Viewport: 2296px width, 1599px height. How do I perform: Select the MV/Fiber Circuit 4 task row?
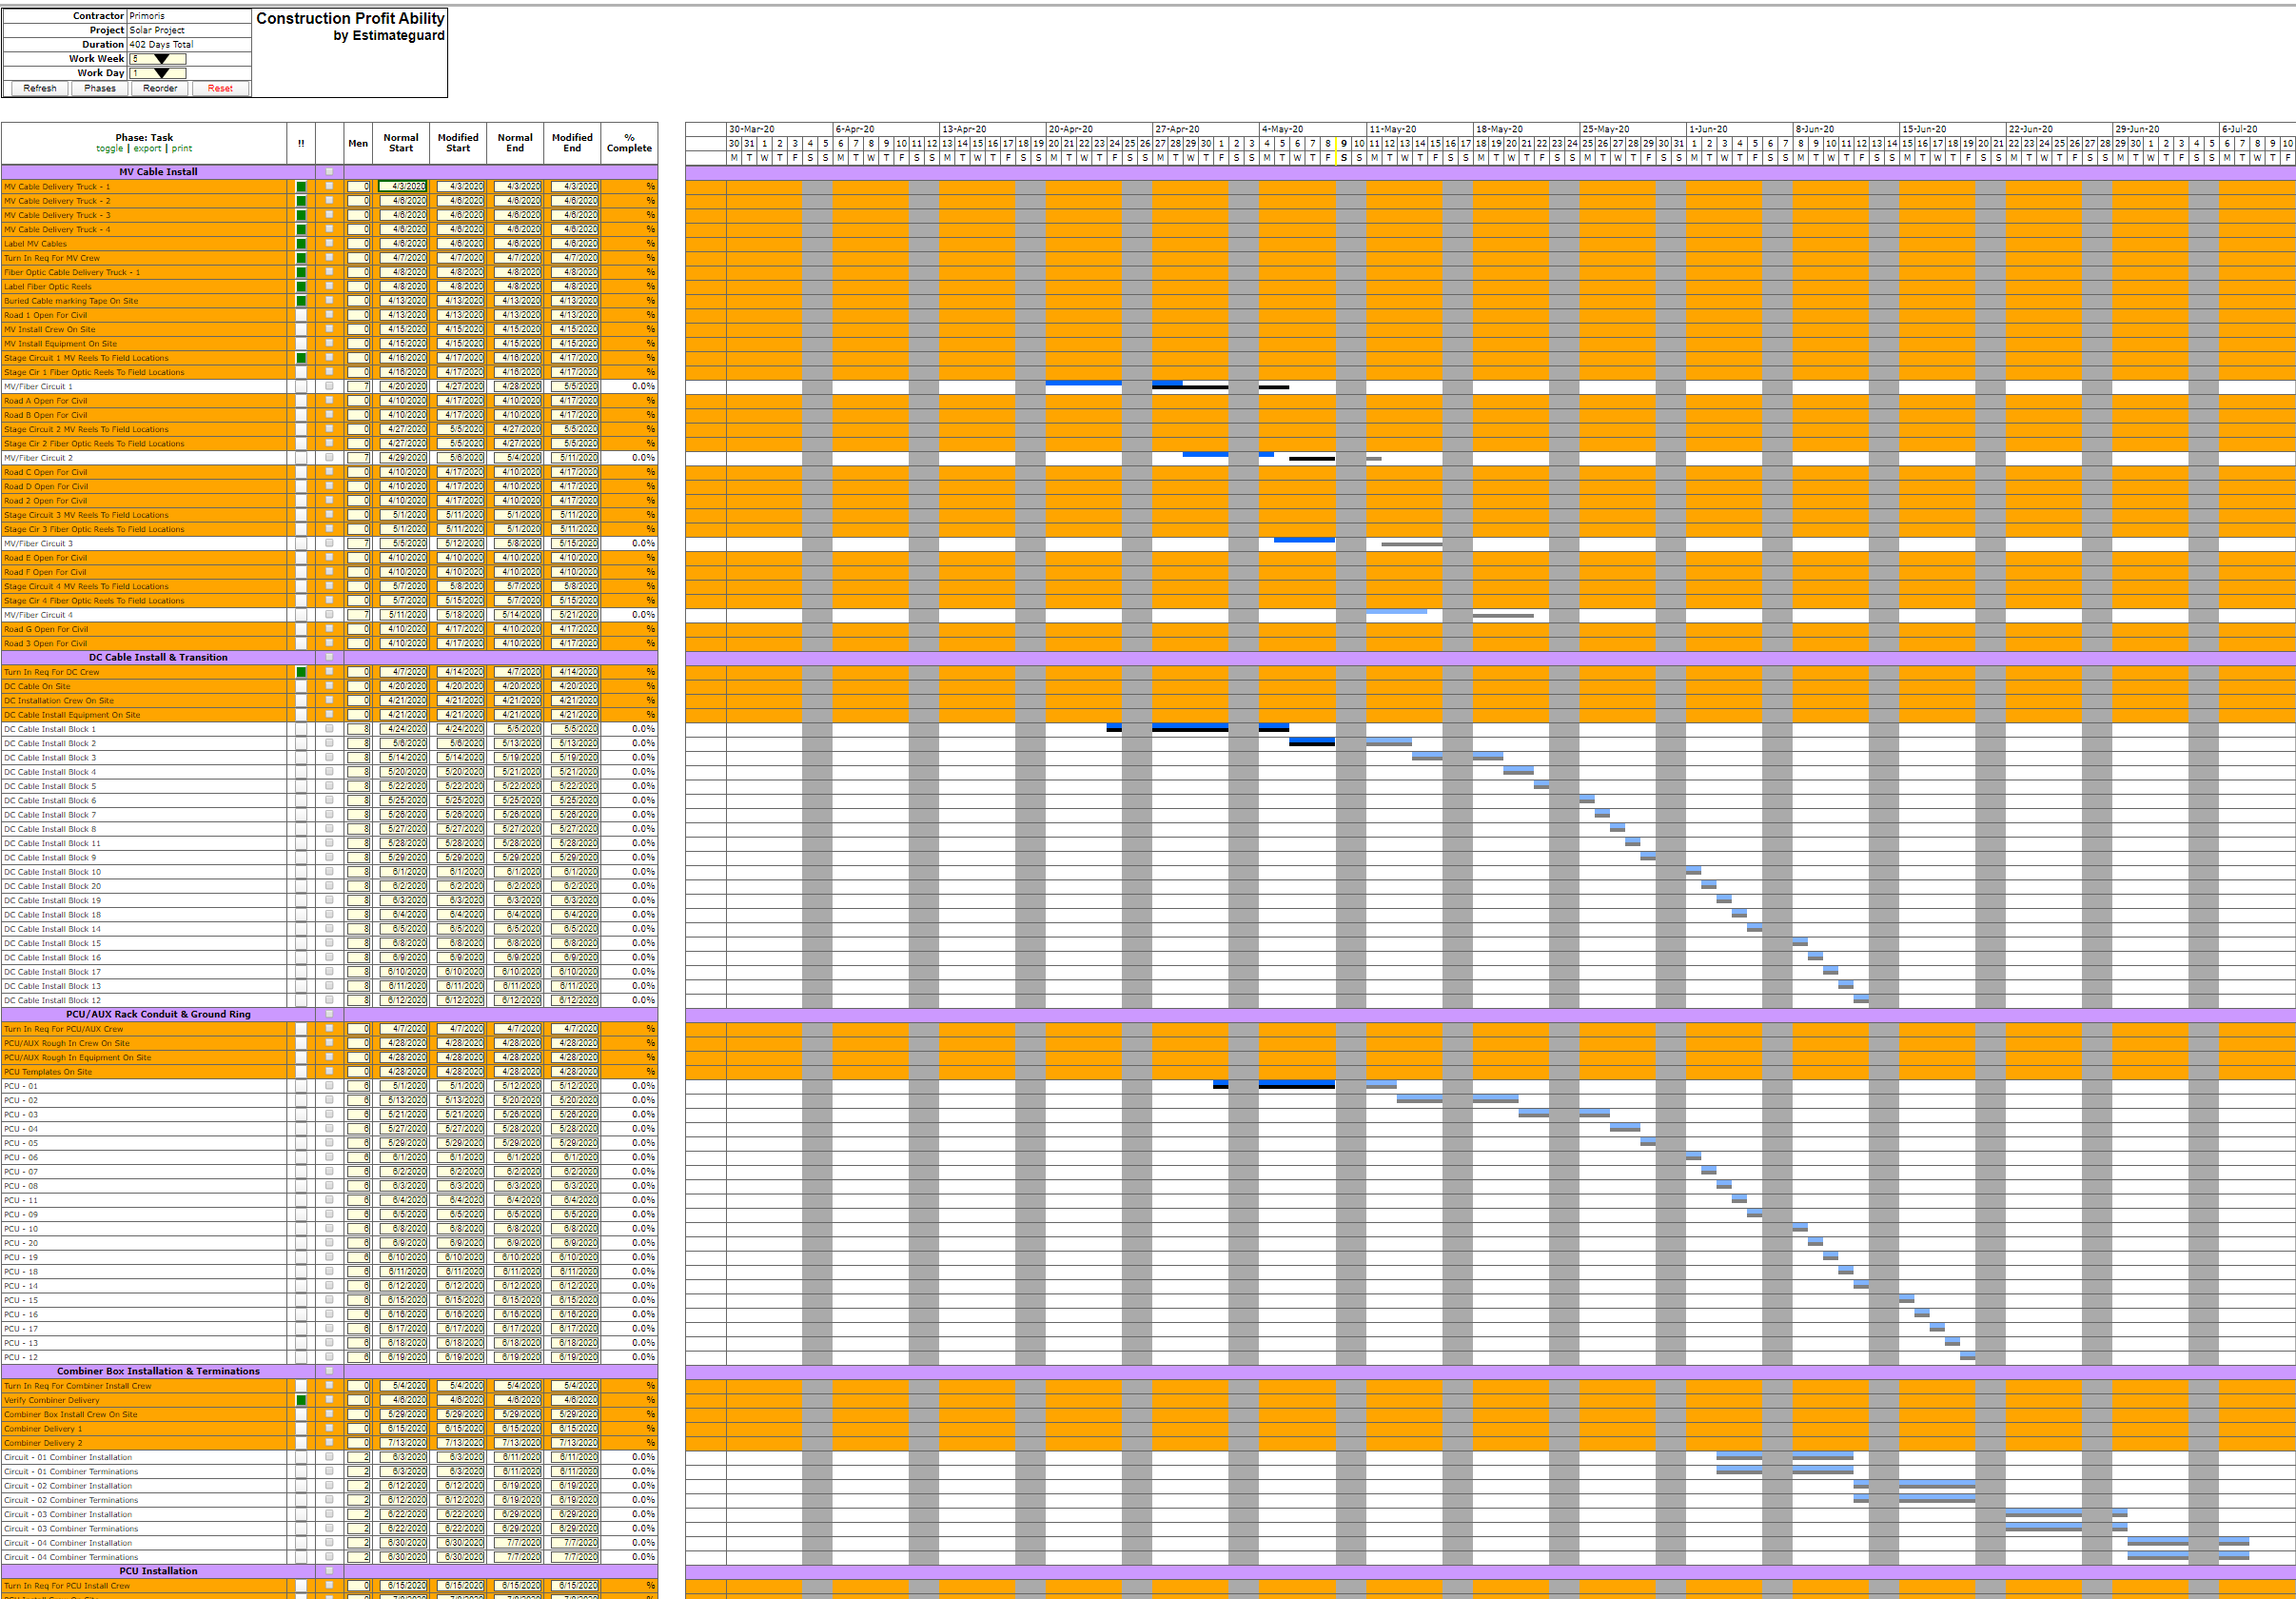pos(144,615)
